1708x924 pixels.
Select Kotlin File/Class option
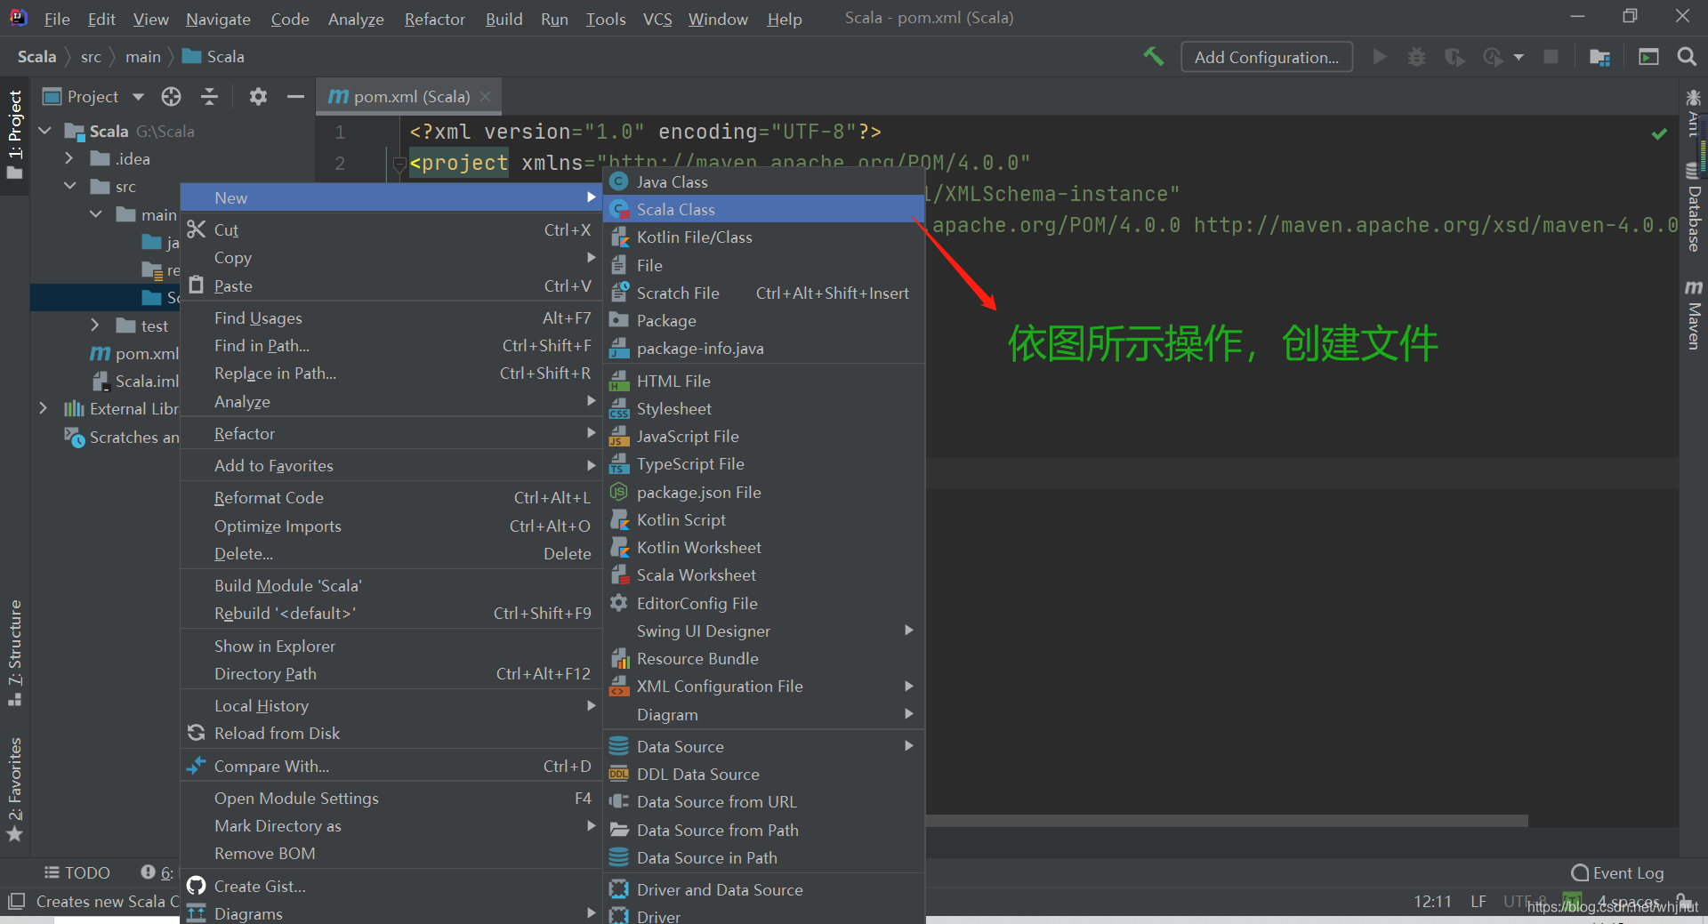763,237
